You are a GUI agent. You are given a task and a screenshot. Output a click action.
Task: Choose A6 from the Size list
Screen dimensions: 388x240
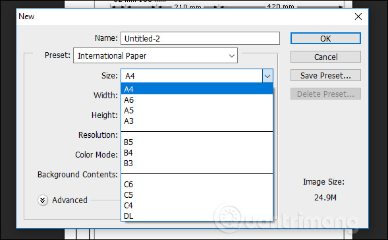[x=197, y=100]
